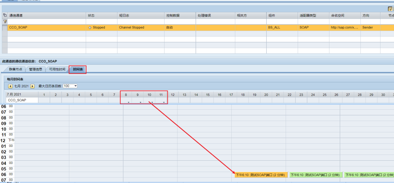
Task: Click day 21 in the July calendar
Action: [278, 95]
